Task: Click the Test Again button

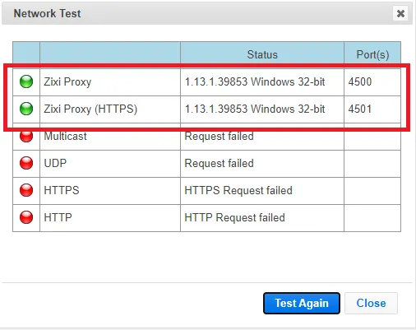Action: (302, 303)
